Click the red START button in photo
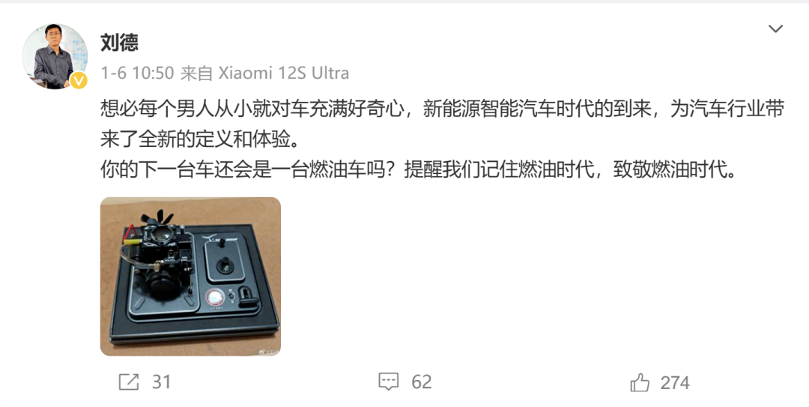809x407 pixels. tap(215, 298)
